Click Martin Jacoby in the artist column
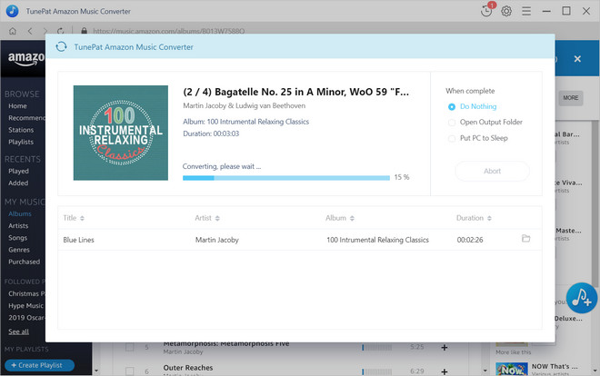 coord(217,240)
